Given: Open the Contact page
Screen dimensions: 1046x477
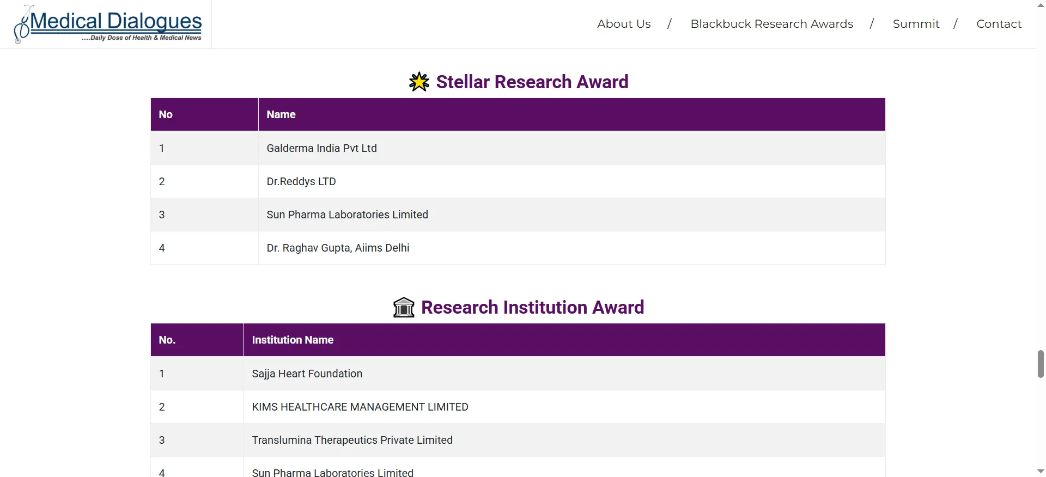Looking at the screenshot, I should tap(999, 24).
